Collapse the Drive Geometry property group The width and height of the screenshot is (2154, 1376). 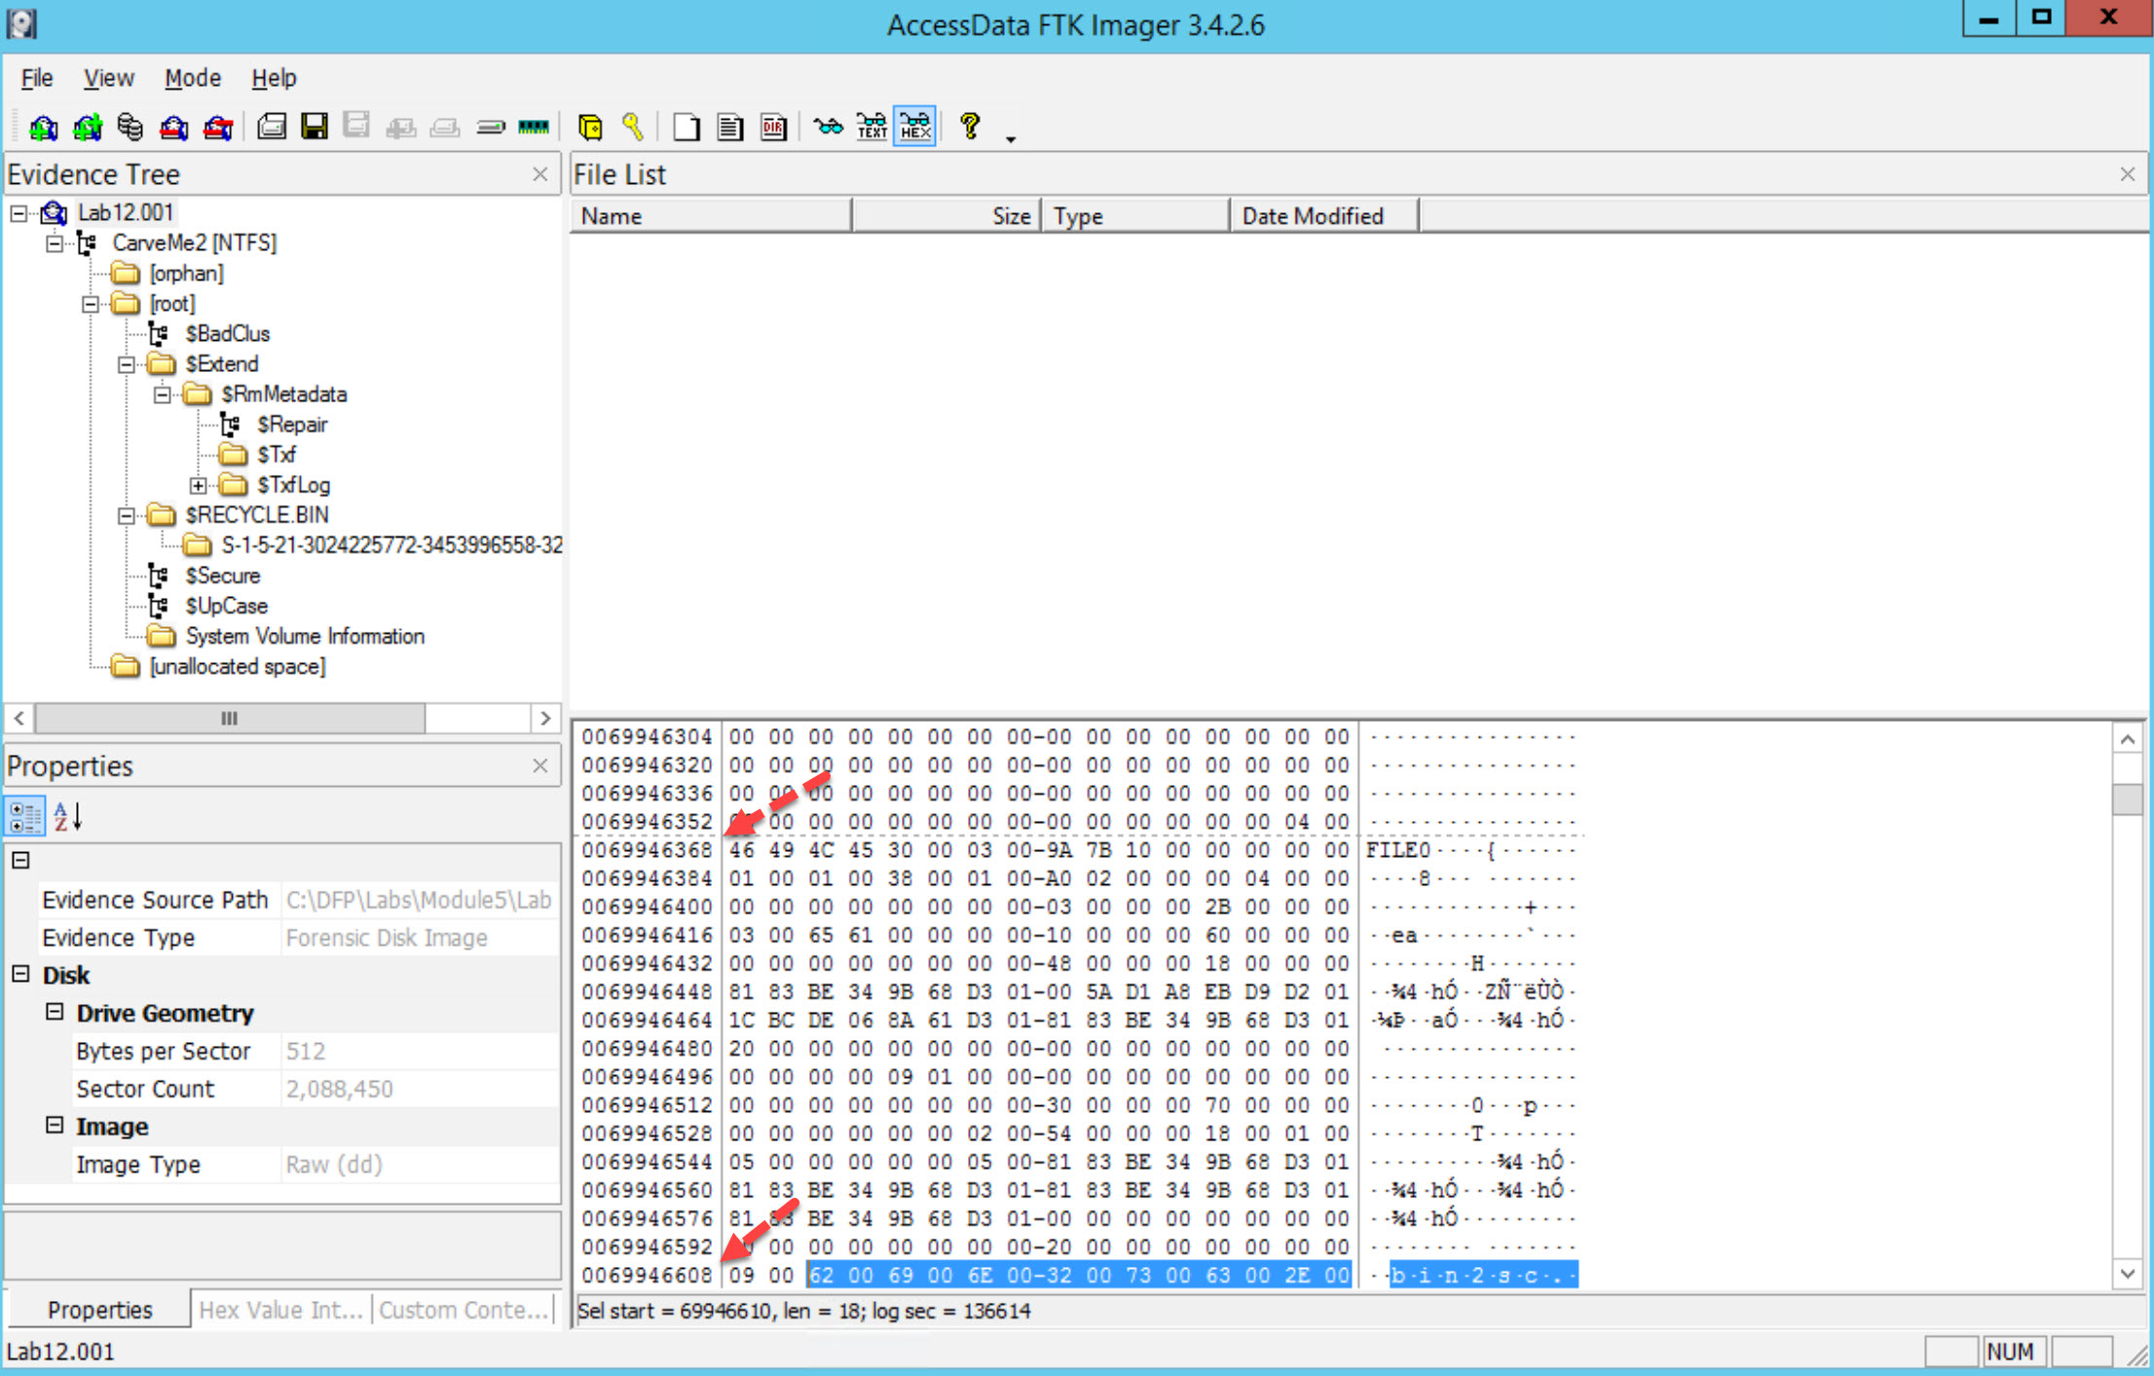click(55, 1013)
